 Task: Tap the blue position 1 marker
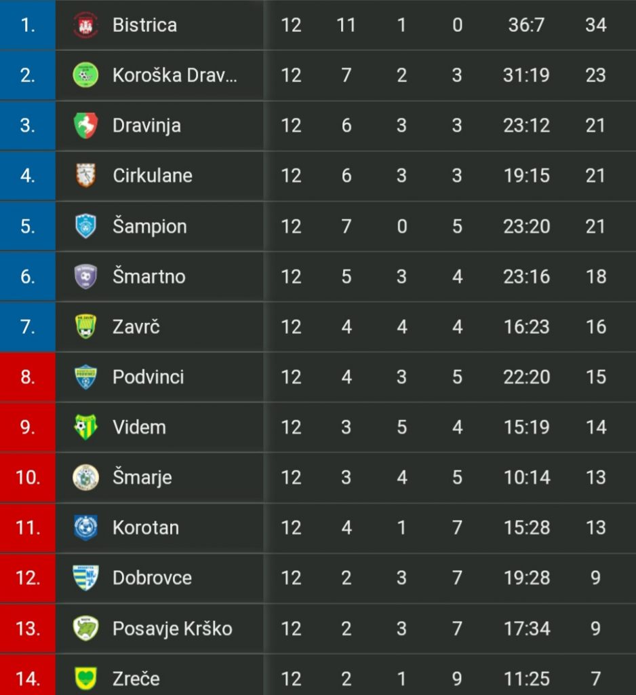pos(27,25)
